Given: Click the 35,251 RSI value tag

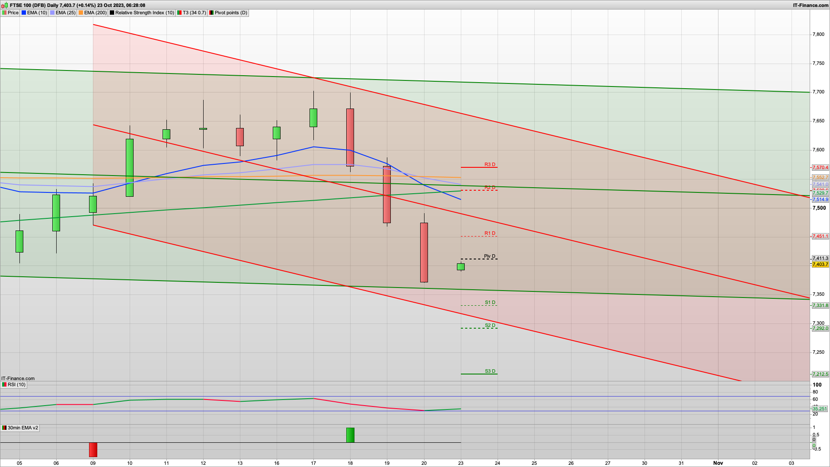Looking at the screenshot, I should (x=820, y=409).
